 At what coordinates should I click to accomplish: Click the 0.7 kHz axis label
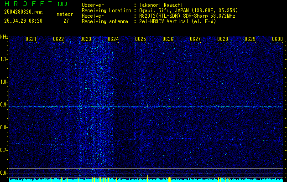[x=4, y=150]
